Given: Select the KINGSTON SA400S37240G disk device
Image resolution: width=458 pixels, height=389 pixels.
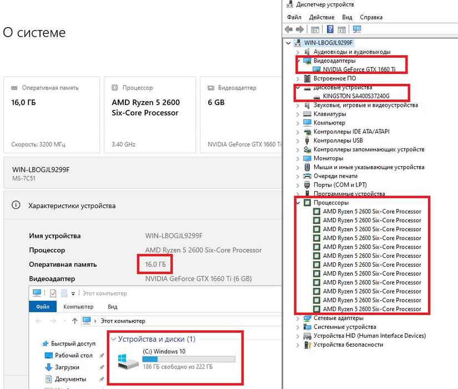Looking at the screenshot, I should coord(356,96).
